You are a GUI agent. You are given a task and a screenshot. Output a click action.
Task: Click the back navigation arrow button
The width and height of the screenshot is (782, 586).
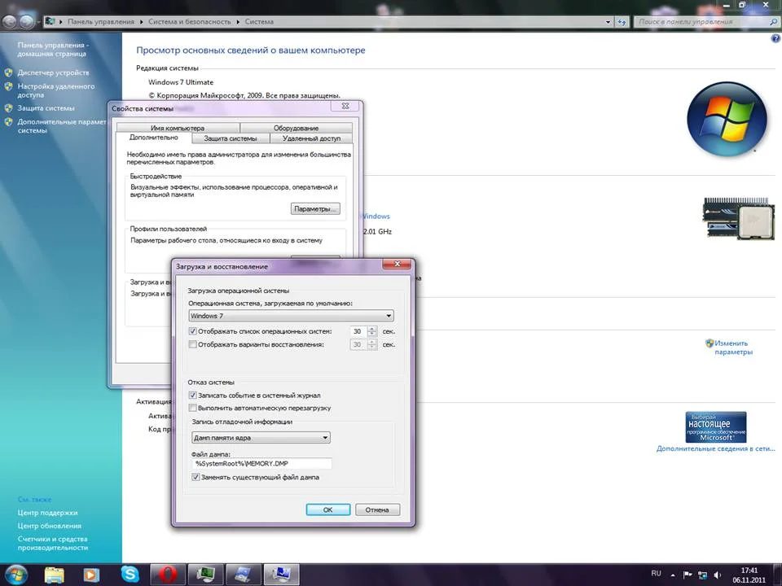[10, 20]
